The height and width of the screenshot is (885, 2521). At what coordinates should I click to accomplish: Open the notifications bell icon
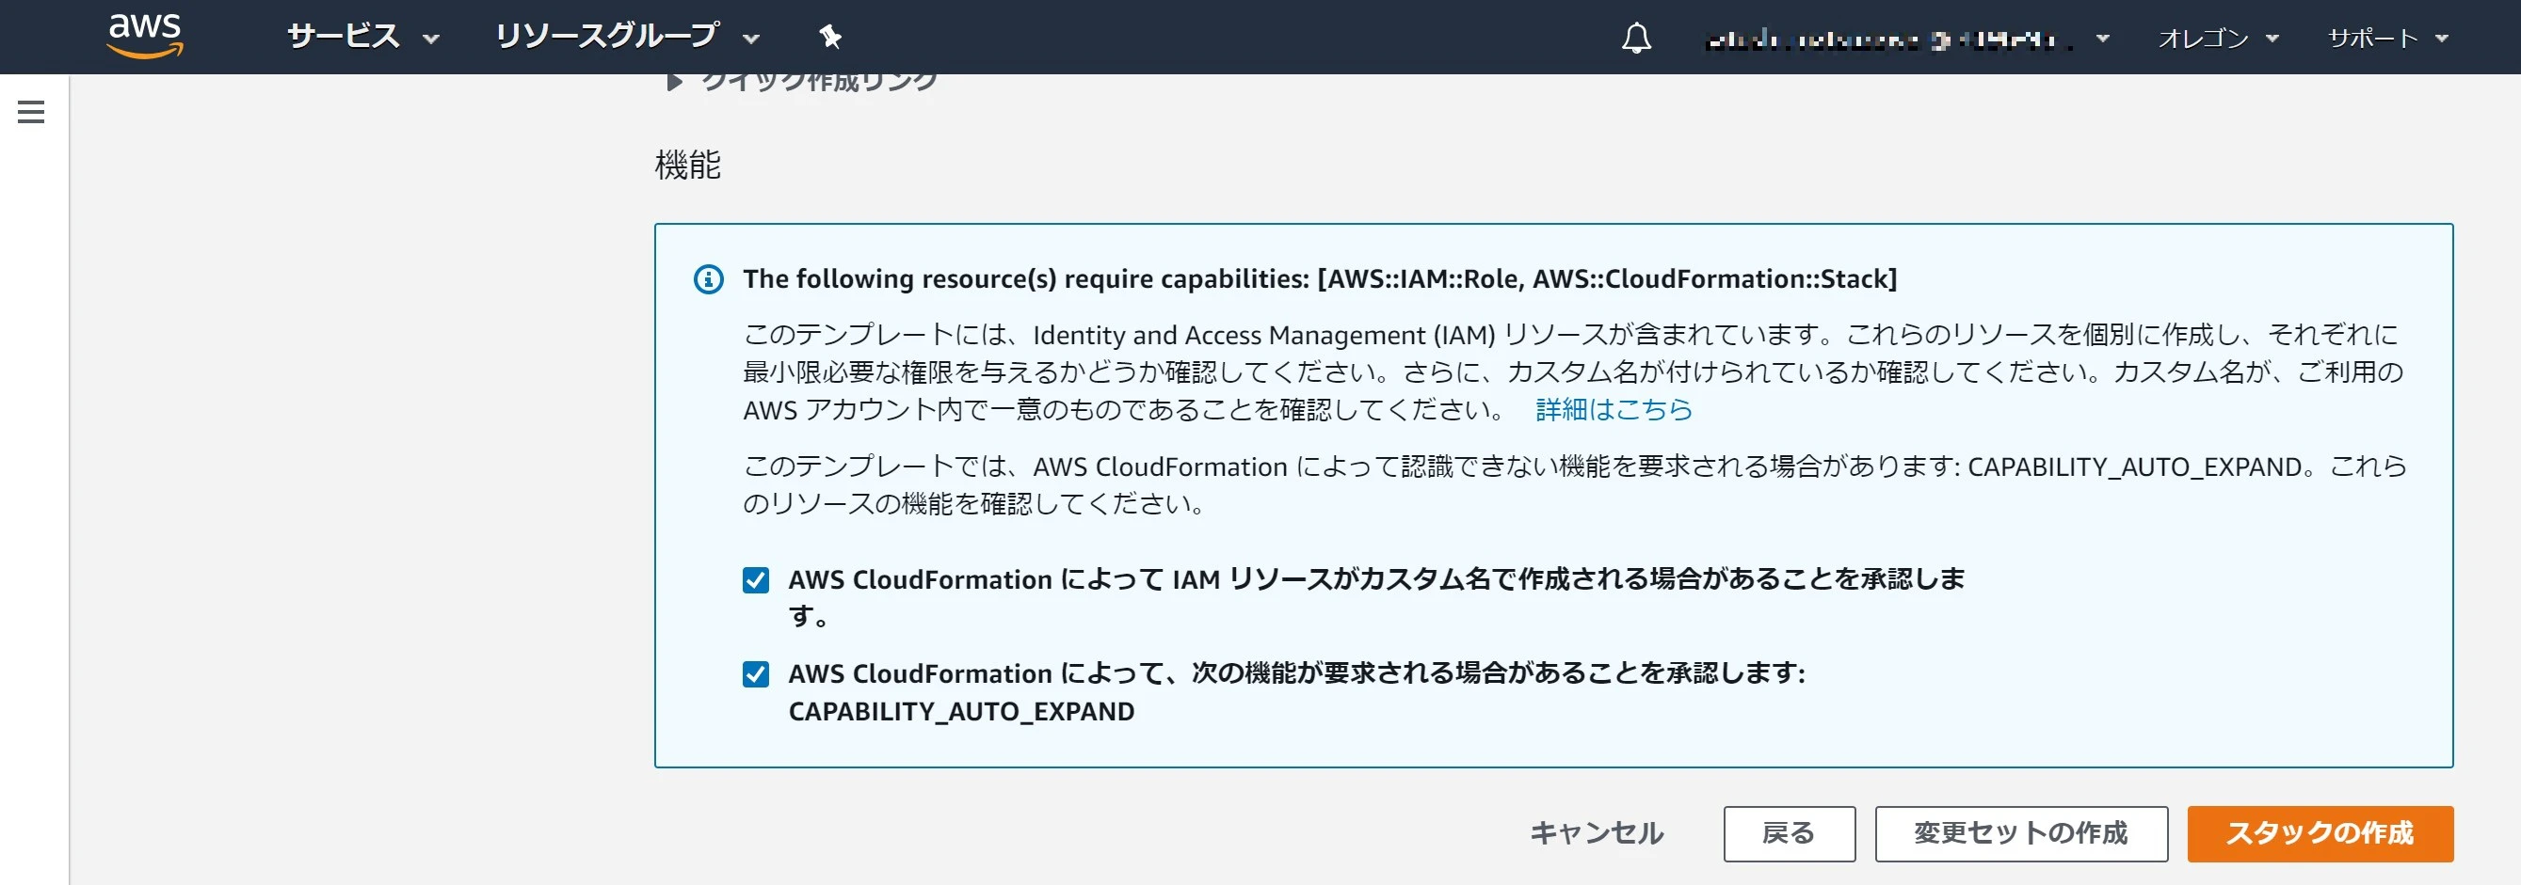tap(1636, 39)
